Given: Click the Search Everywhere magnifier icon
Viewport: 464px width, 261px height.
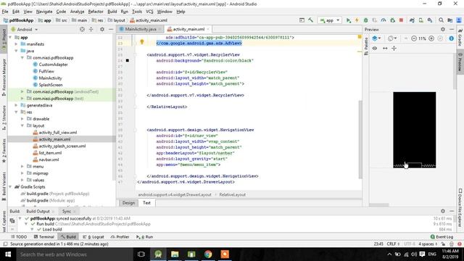Looking at the screenshot, I should coord(441,20).
